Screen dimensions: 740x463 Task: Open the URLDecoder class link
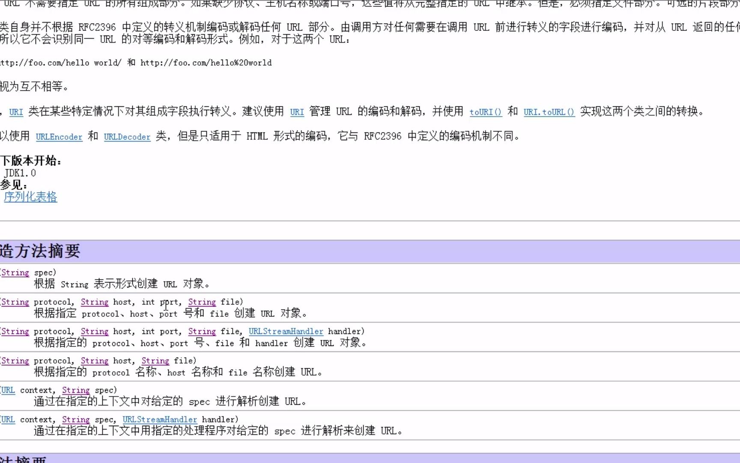127,137
